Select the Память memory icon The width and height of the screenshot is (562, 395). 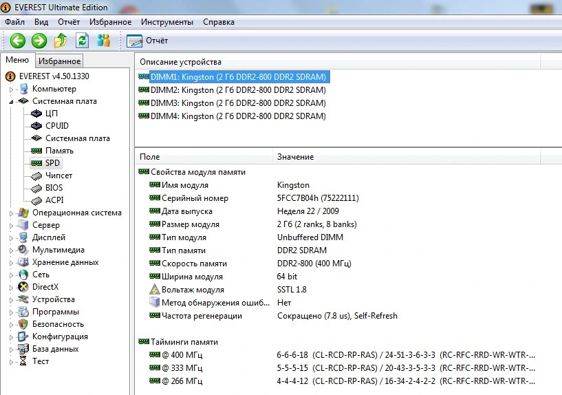click(x=36, y=151)
